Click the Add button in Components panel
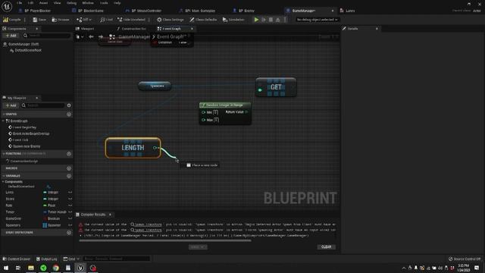485x273 pixels. tap(11, 36)
